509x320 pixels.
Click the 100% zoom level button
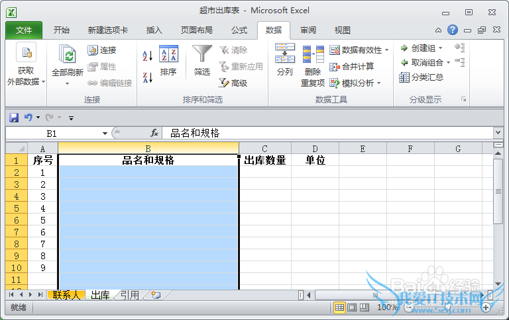(x=387, y=307)
